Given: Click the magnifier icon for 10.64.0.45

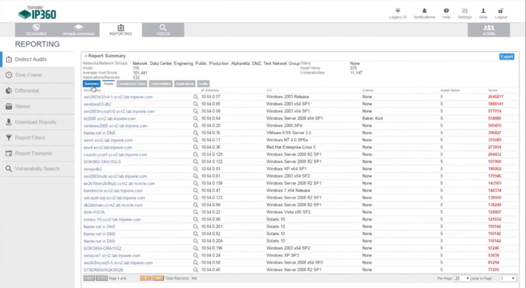Looking at the screenshot, I should 196,270.
